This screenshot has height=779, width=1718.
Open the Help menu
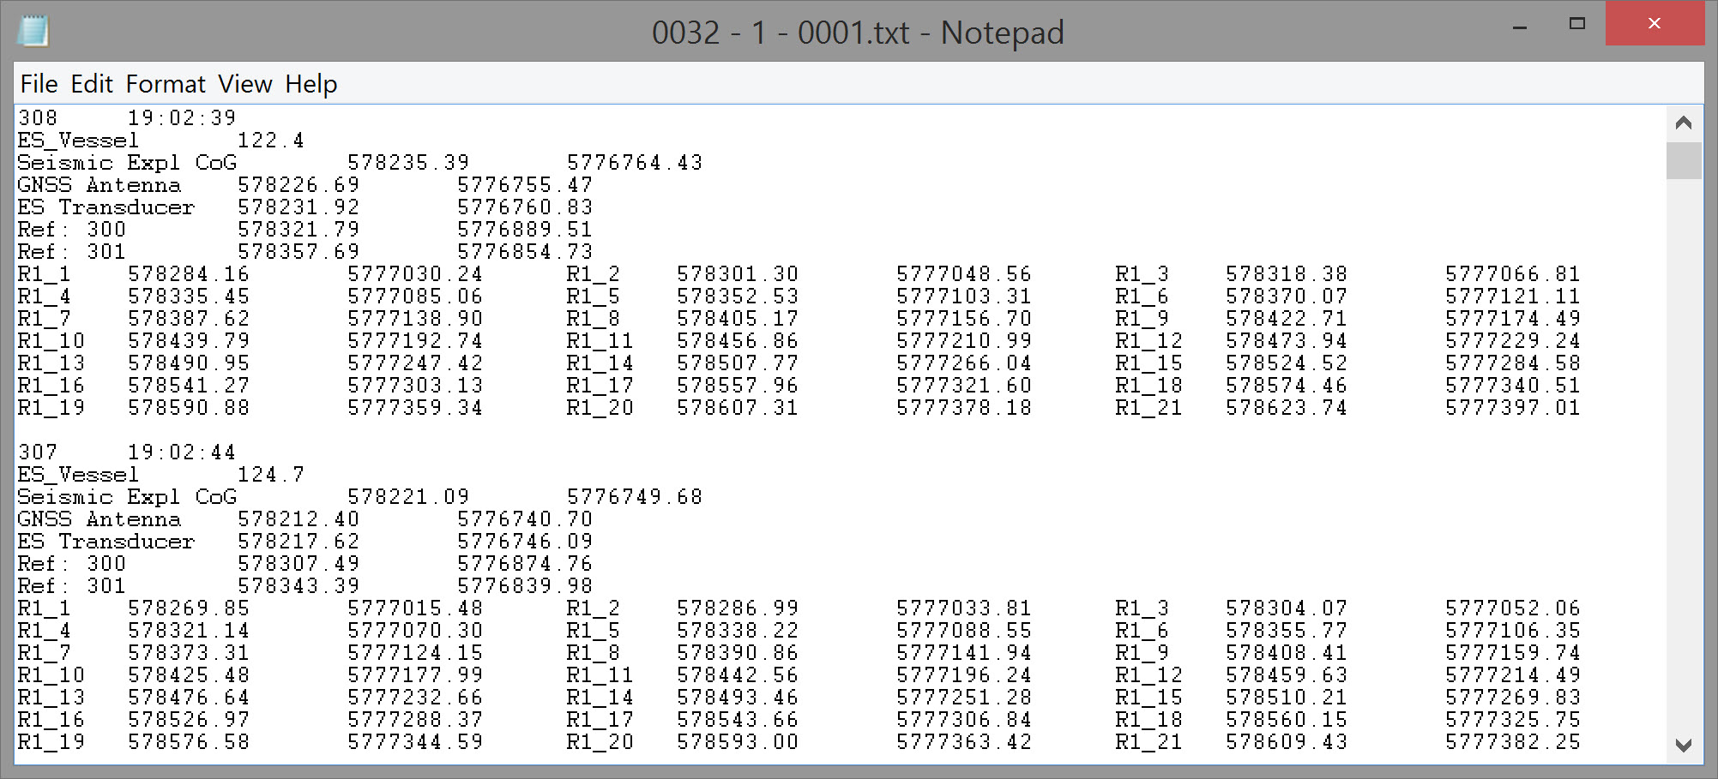pos(311,84)
